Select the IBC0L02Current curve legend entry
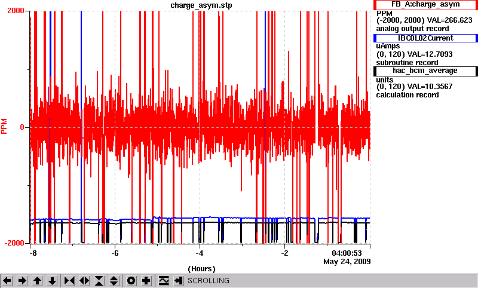The height and width of the screenshot is (288, 478). point(425,38)
